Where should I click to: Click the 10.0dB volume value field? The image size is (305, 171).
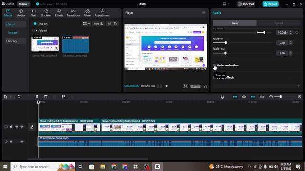[x=282, y=33]
